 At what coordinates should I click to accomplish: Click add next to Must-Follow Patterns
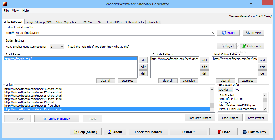click(x=262, y=60)
